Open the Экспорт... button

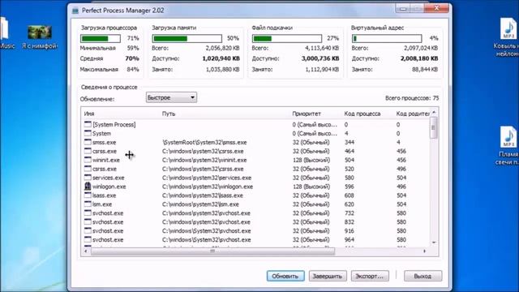tap(370, 276)
